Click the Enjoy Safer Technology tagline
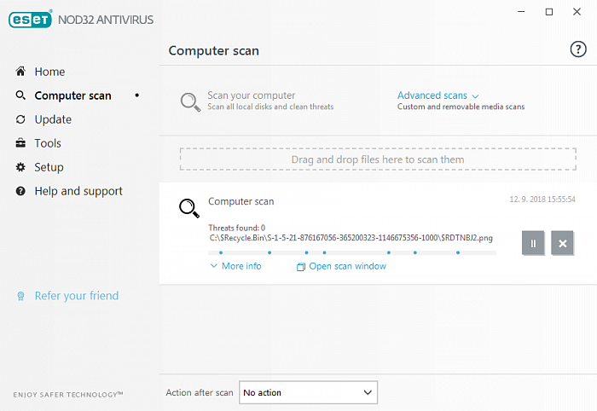Screen dimensions: 597x411 67,395
